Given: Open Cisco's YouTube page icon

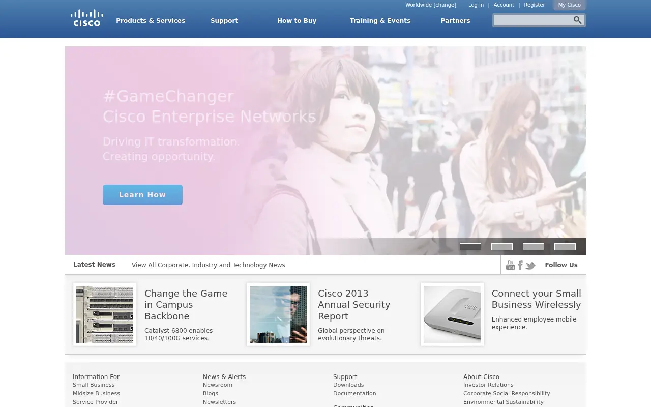Looking at the screenshot, I should point(510,265).
